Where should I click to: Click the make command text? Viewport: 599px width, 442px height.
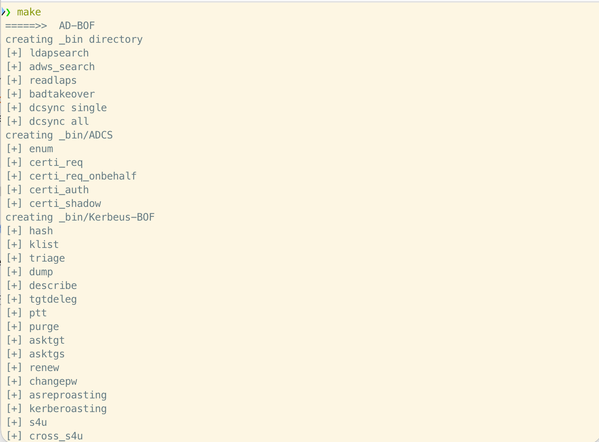(29, 12)
